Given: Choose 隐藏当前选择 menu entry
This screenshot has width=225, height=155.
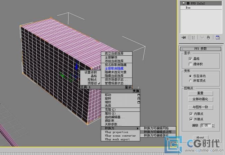Looking at the screenshot, I should [x=117, y=76].
